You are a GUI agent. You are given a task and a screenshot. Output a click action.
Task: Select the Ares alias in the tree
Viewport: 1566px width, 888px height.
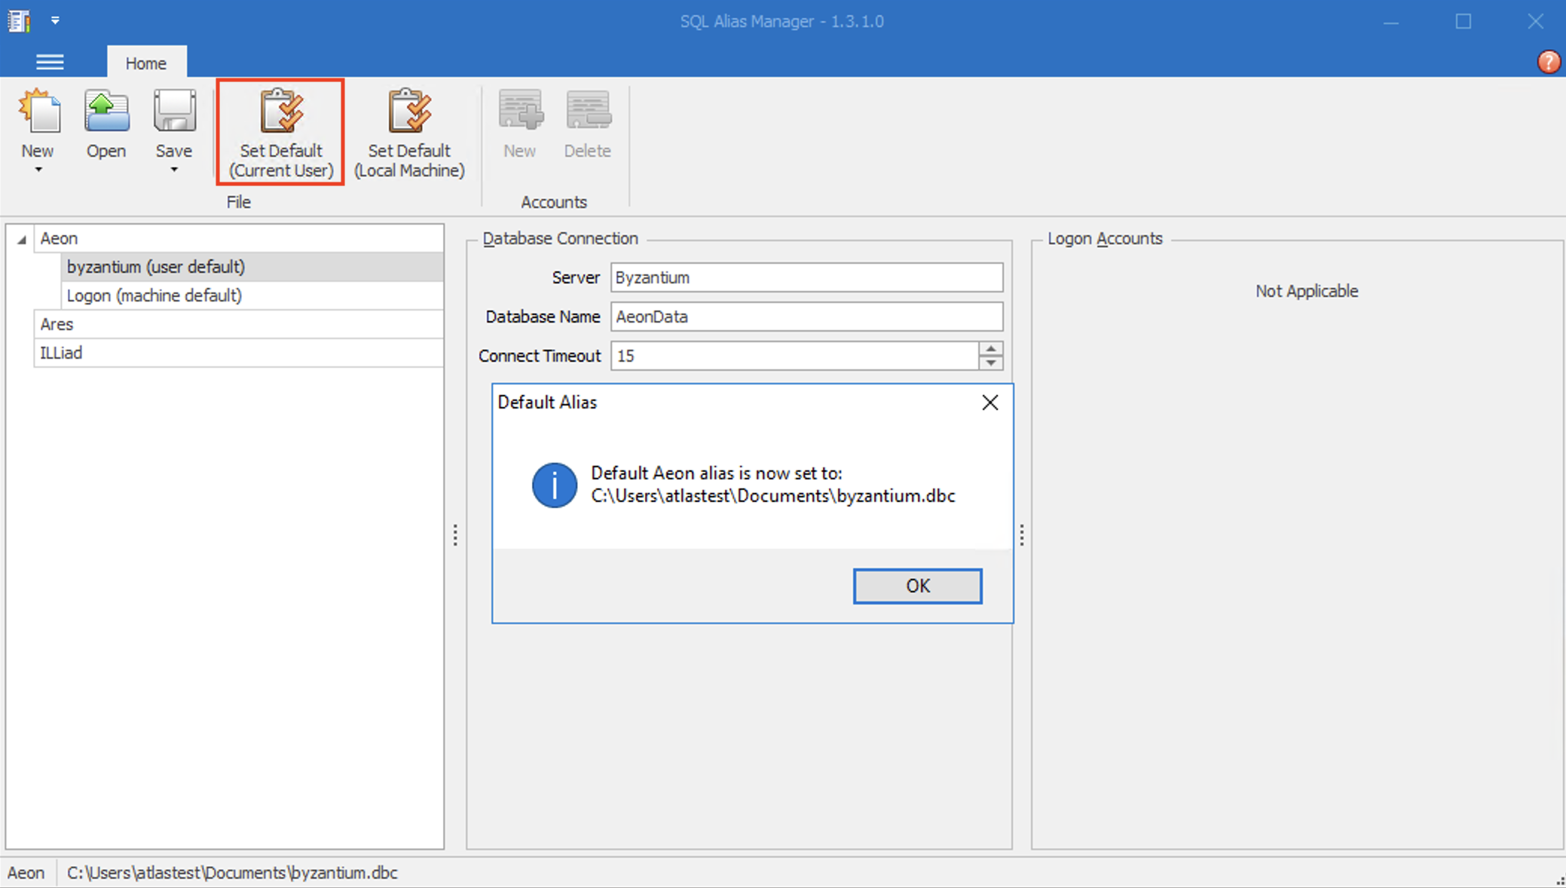point(151,323)
